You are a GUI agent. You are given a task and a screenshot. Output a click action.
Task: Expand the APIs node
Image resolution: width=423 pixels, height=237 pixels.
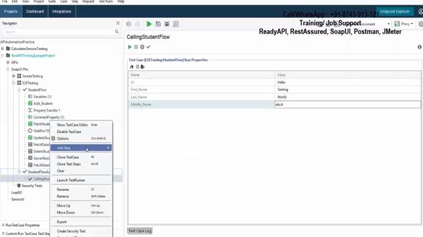[x=8, y=63]
